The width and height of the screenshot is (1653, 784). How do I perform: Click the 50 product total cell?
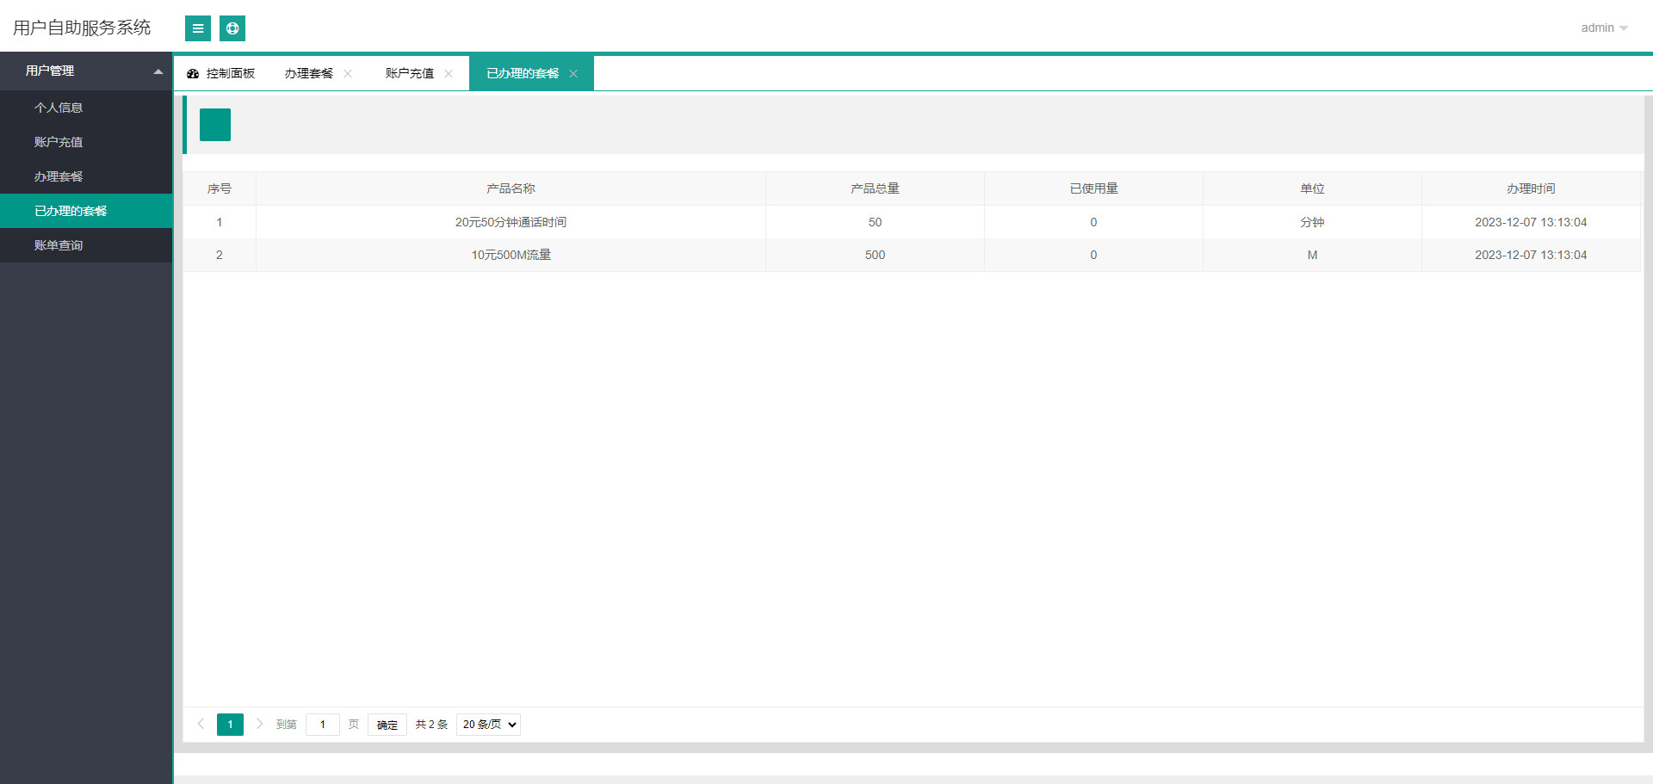(875, 222)
